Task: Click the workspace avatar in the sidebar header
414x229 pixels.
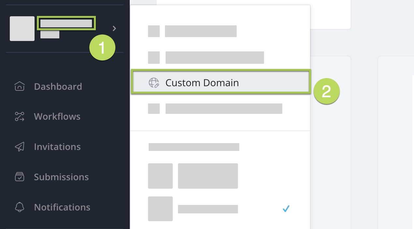Action: pyautogui.click(x=22, y=29)
